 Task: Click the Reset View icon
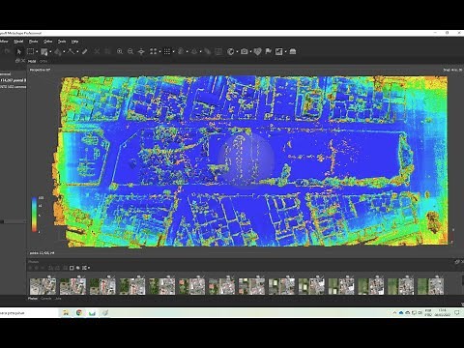coord(141,51)
